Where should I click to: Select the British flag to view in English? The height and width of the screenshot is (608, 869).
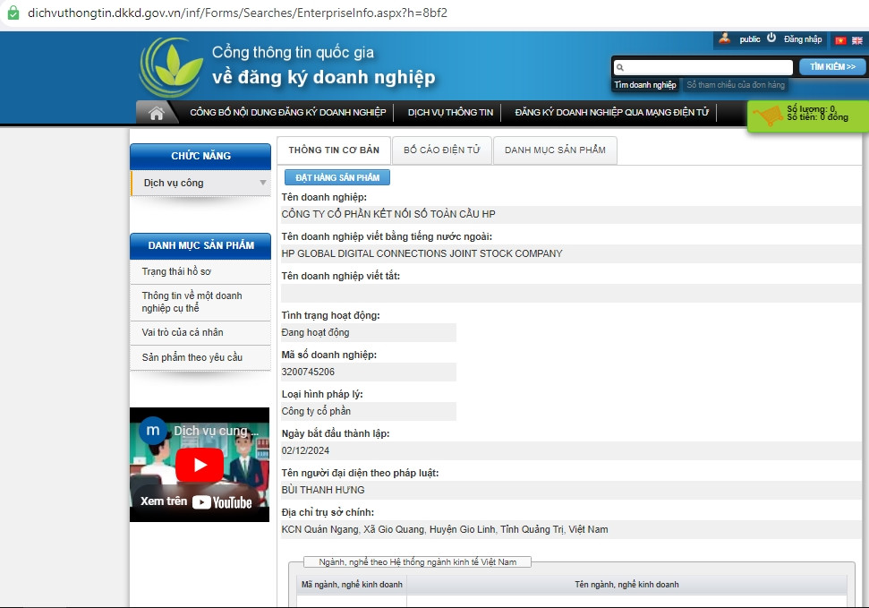856,39
